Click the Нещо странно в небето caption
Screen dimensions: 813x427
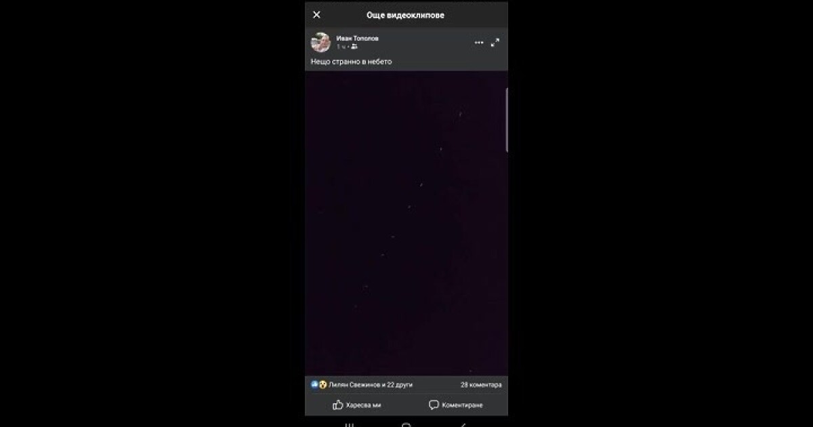pyautogui.click(x=351, y=62)
